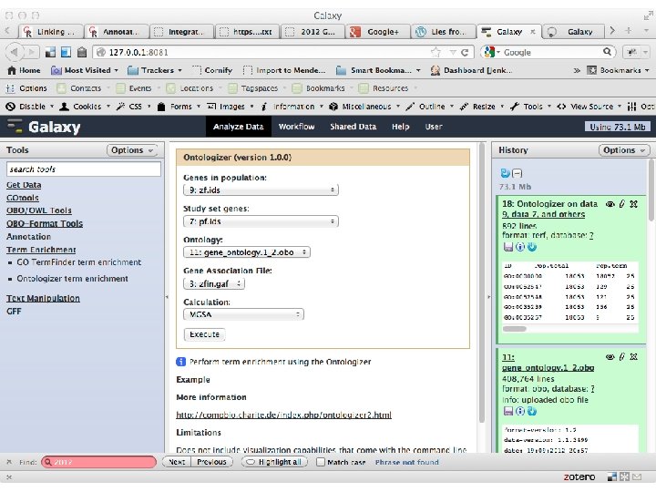This screenshot has width=656, height=492.
Task: Show info for dataset 18
Action: click(520, 247)
